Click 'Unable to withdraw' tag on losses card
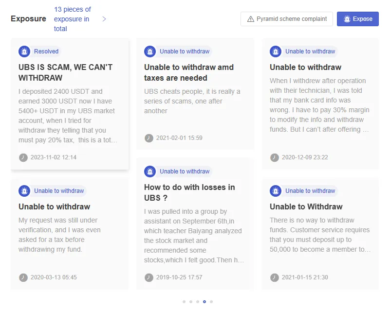 click(x=185, y=172)
